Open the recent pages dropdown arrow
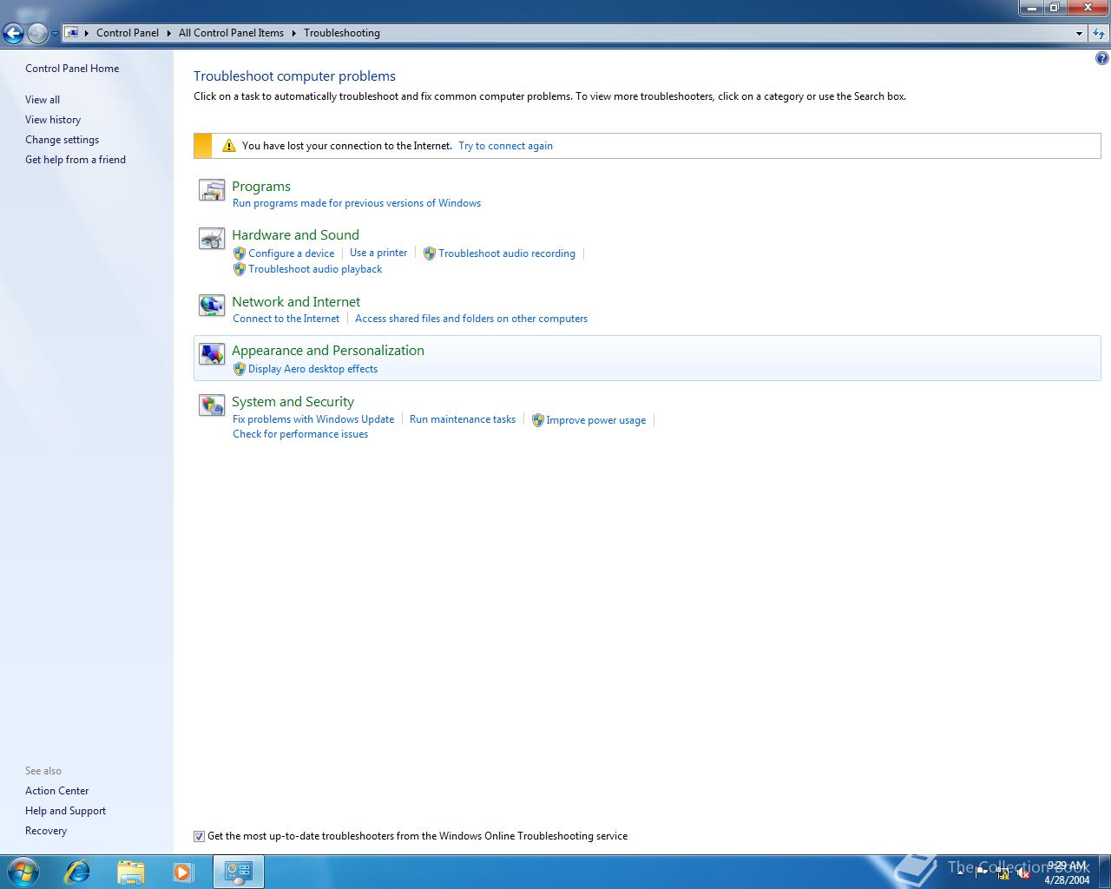Image resolution: width=1111 pixels, height=889 pixels. click(x=56, y=33)
